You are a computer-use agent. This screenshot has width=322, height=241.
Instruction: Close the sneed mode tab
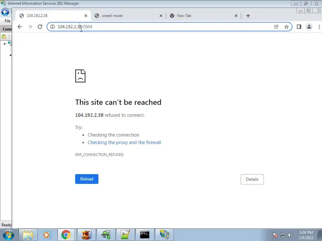coord(161,16)
